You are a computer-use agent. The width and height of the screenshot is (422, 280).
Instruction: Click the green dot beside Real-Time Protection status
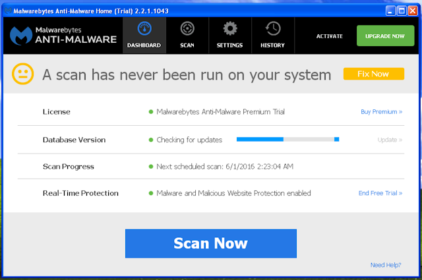click(151, 193)
